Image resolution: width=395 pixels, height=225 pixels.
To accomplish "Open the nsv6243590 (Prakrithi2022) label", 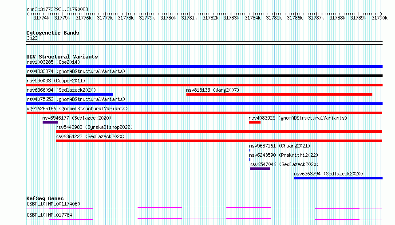I will [x=284, y=155].
